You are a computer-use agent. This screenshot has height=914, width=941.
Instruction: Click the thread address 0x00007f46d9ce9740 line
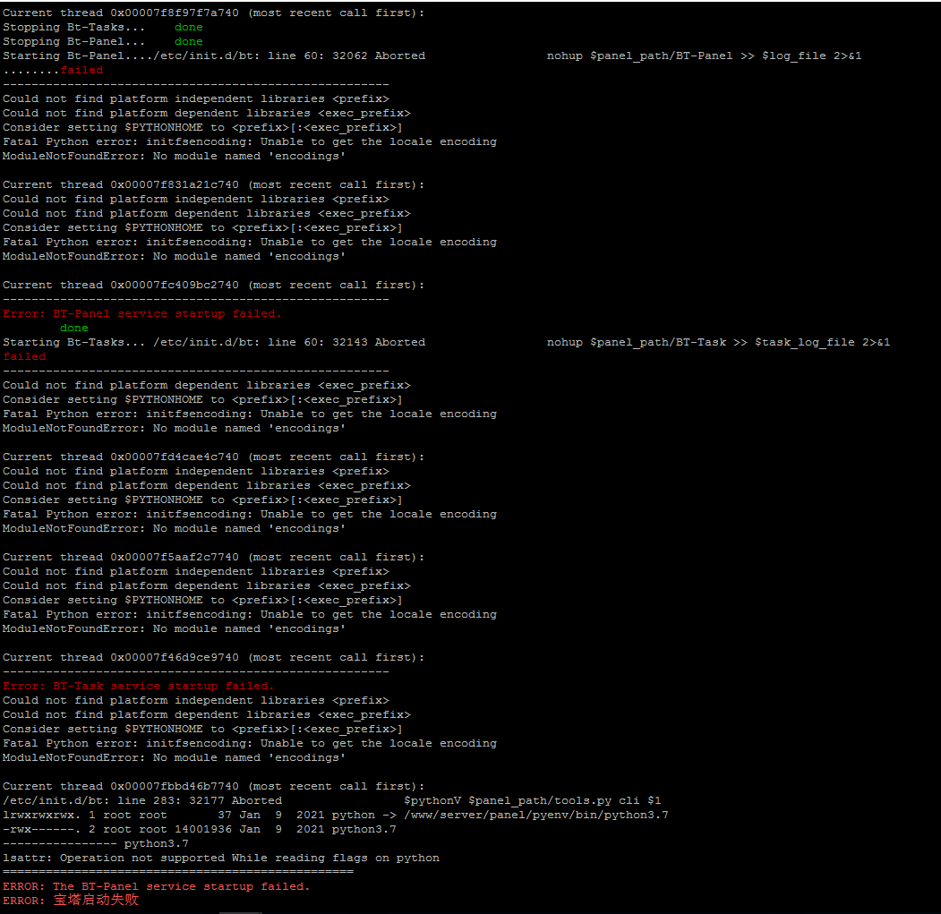pos(213,657)
